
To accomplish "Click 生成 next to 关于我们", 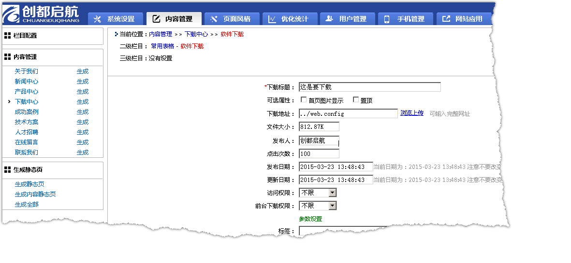I will (x=83, y=71).
